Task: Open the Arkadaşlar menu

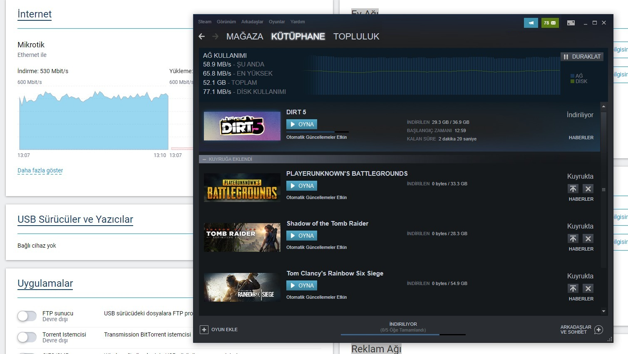Action: click(252, 22)
